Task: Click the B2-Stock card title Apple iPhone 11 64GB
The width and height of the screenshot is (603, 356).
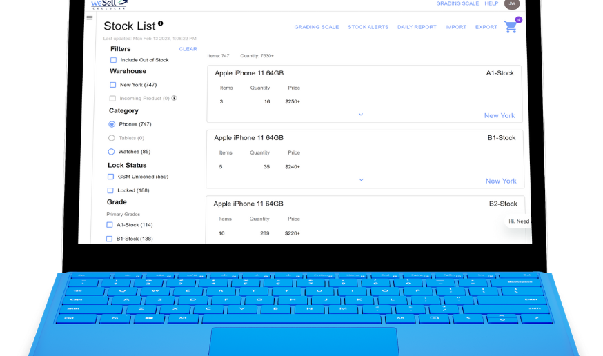Action: click(248, 204)
